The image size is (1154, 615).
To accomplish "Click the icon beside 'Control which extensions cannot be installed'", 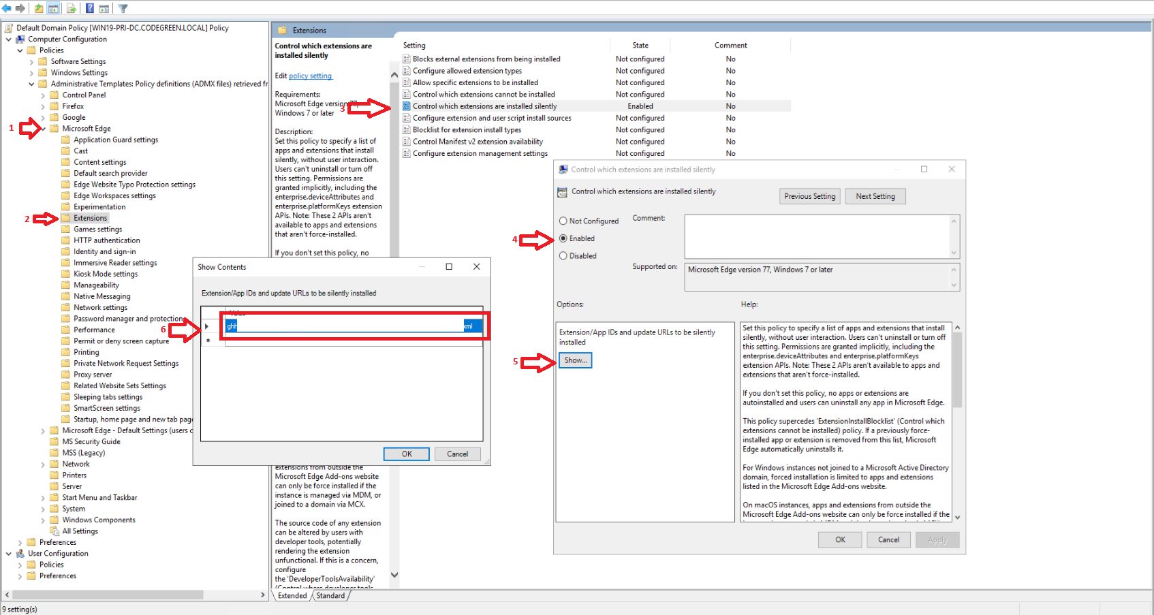I will [x=407, y=95].
